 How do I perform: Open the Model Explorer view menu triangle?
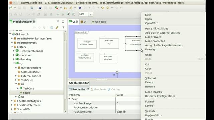(63, 27)
